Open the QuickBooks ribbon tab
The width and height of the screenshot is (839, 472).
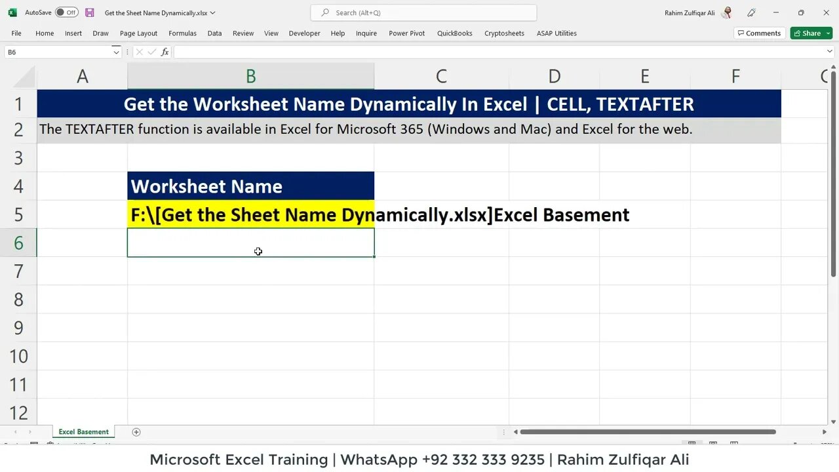[x=455, y=33]
